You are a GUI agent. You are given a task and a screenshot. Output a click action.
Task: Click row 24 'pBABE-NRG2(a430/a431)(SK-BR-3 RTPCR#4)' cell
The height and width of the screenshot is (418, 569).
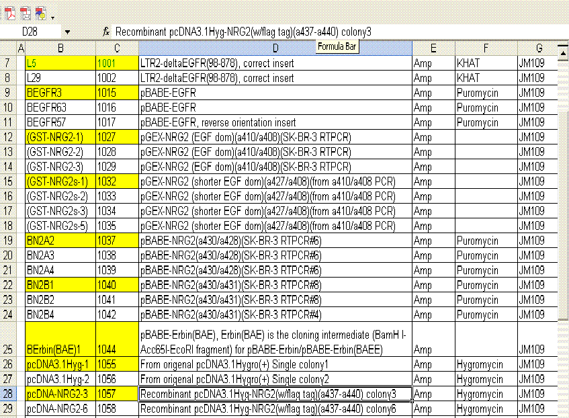pos(275,315)
